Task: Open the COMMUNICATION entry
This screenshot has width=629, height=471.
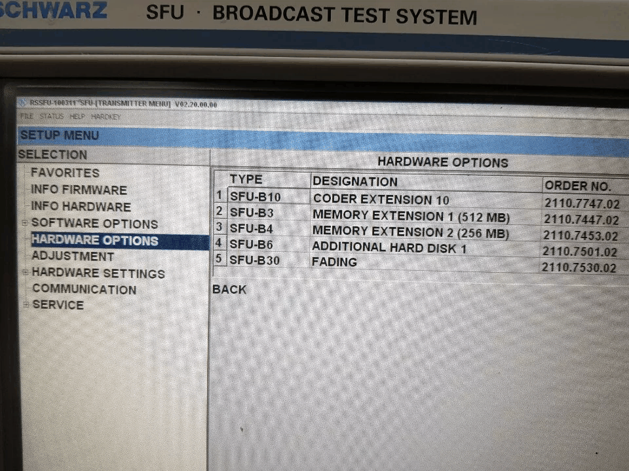Action: pos(85,289)
